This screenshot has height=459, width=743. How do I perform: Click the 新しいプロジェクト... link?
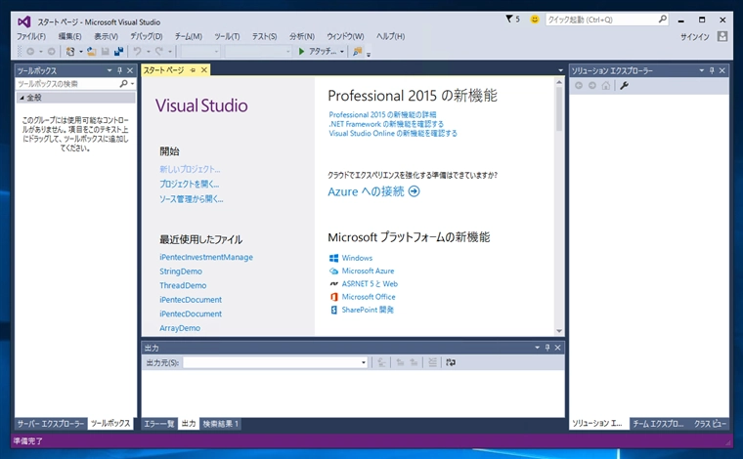pos(190,169)
